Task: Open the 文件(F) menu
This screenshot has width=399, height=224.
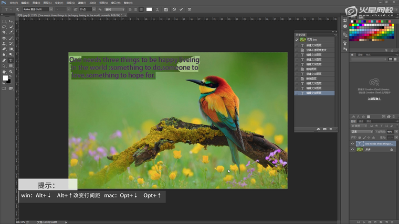Action: coord(14,3)
